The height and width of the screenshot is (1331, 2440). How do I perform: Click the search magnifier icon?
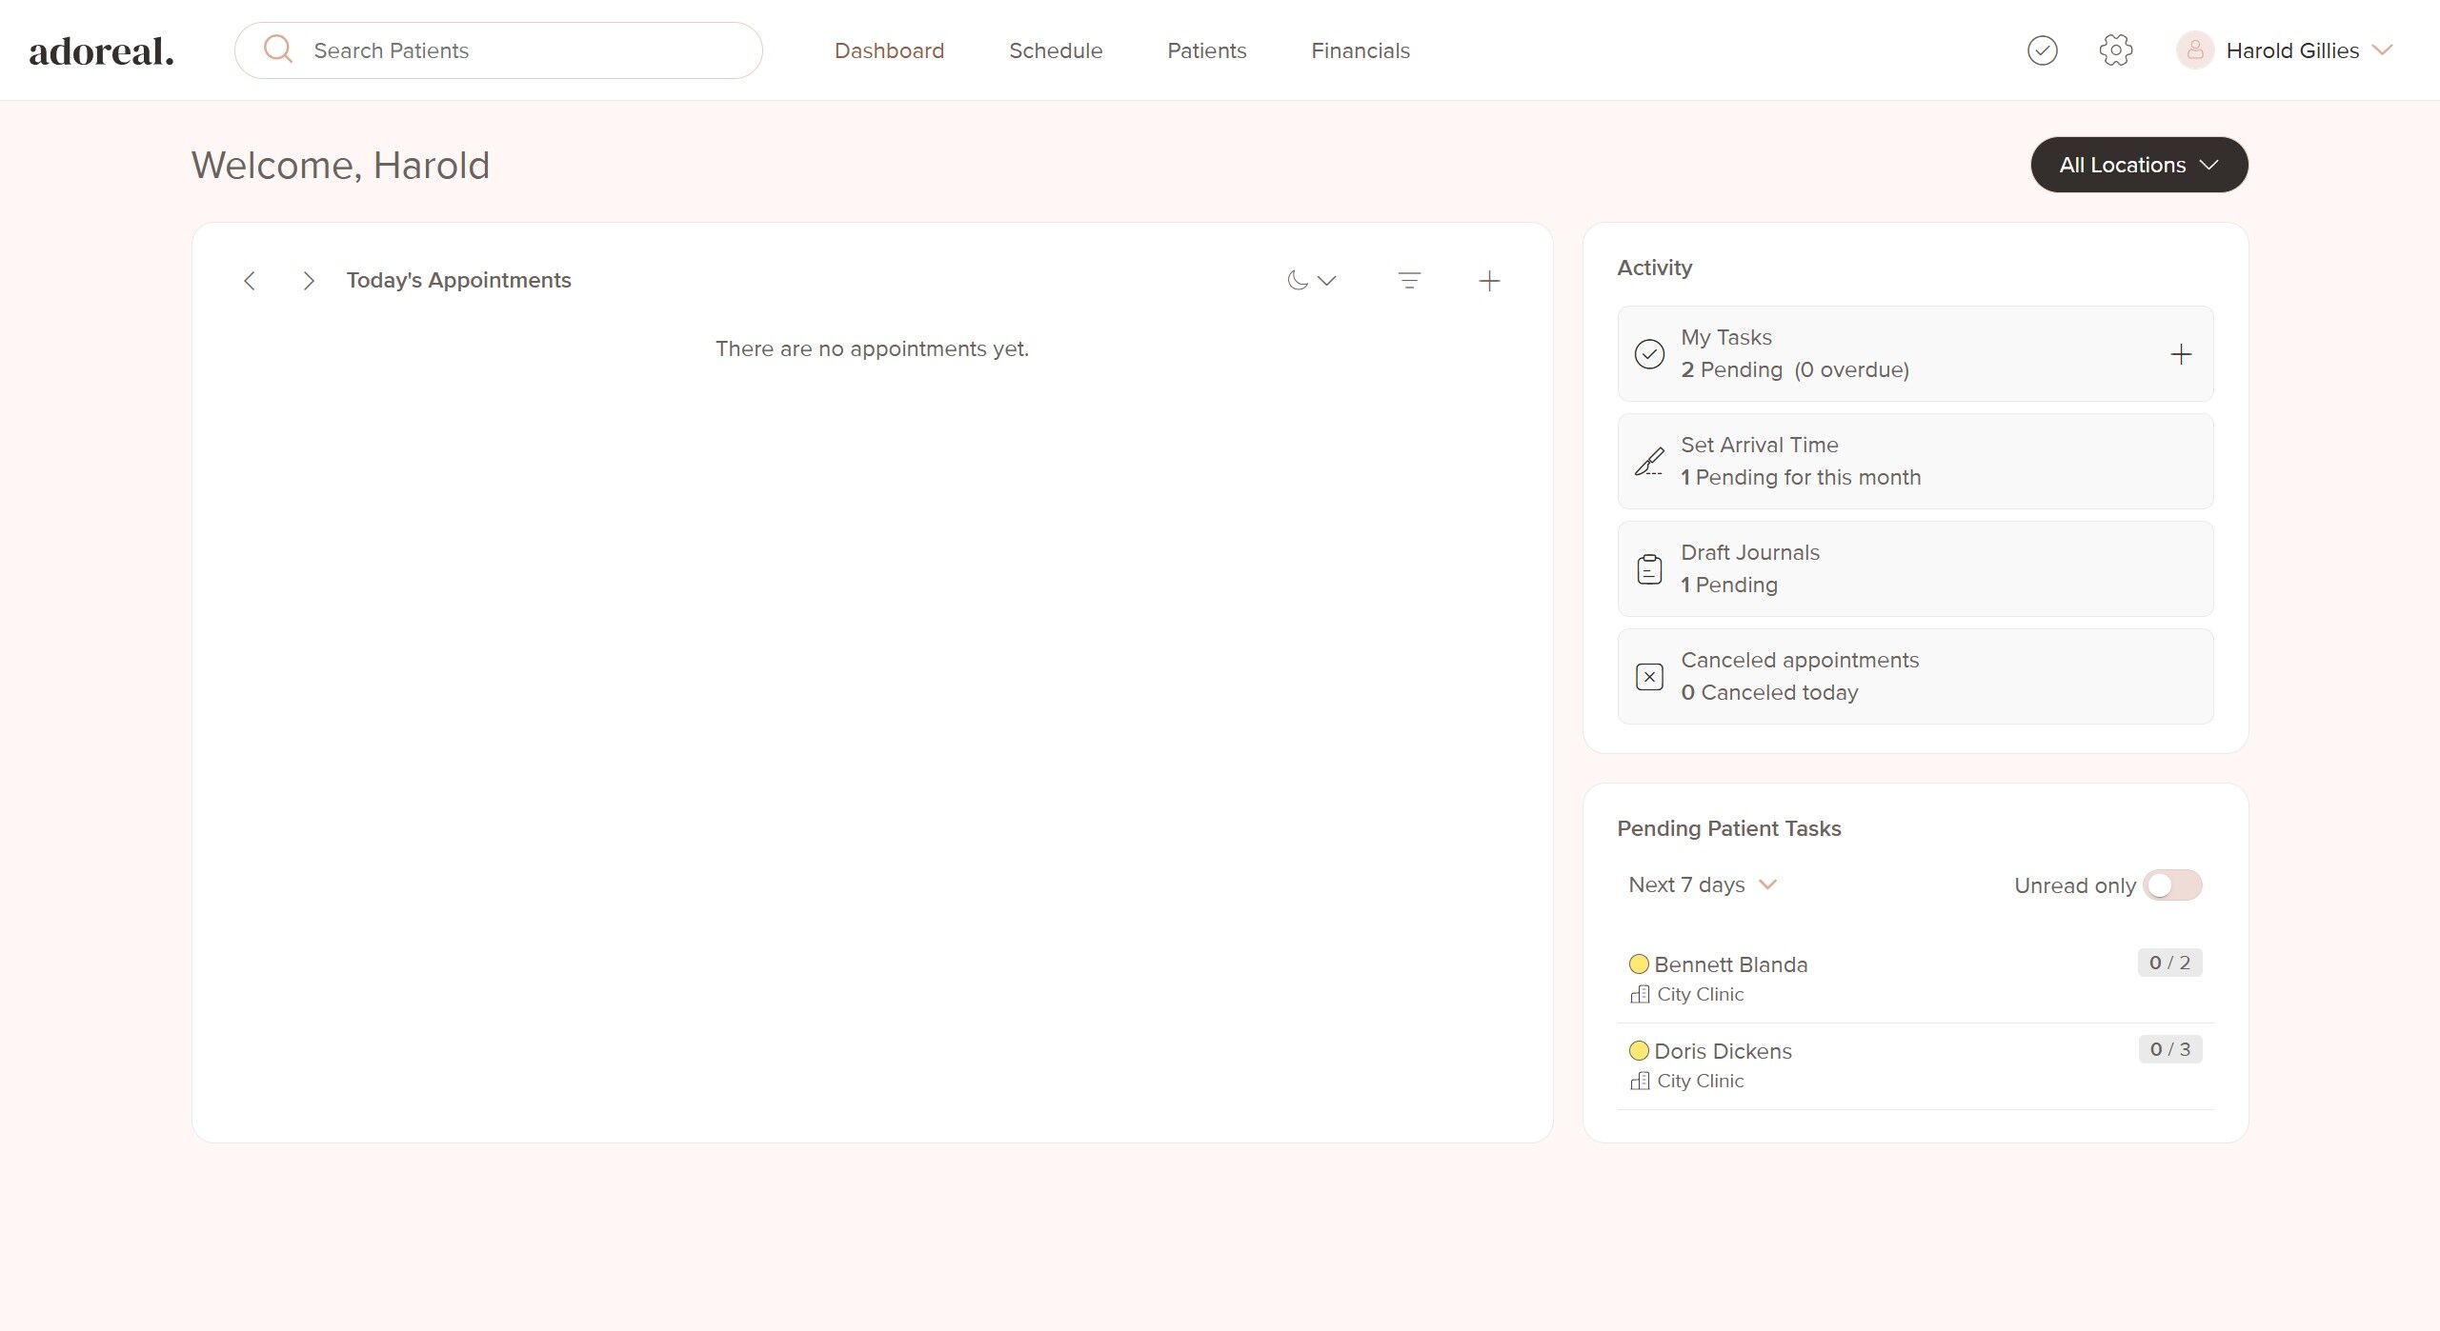click(278, 50)
